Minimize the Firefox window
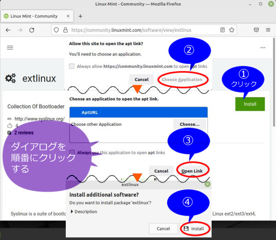Viewport: 276px width, 240px height. point(250,4)
